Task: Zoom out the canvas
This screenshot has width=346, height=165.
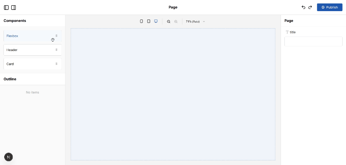Action: pos(169,21)
